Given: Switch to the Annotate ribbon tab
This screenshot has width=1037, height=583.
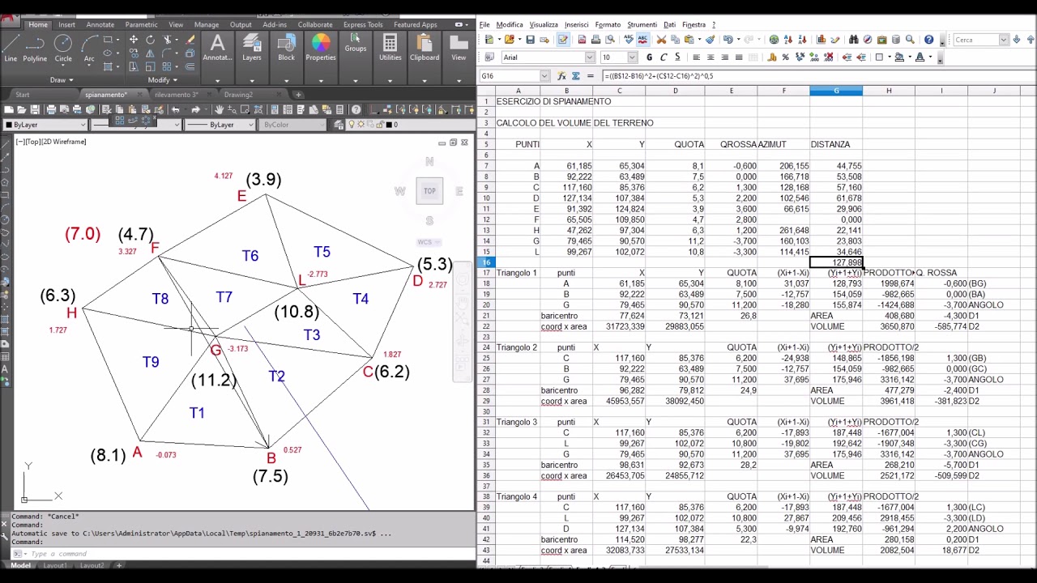Looking at the screenshot, I should pyautogui.click(x=100, y=24).
